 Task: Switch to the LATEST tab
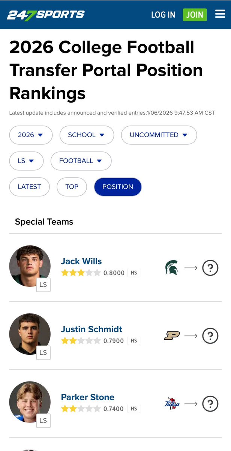tap(29, 187)
